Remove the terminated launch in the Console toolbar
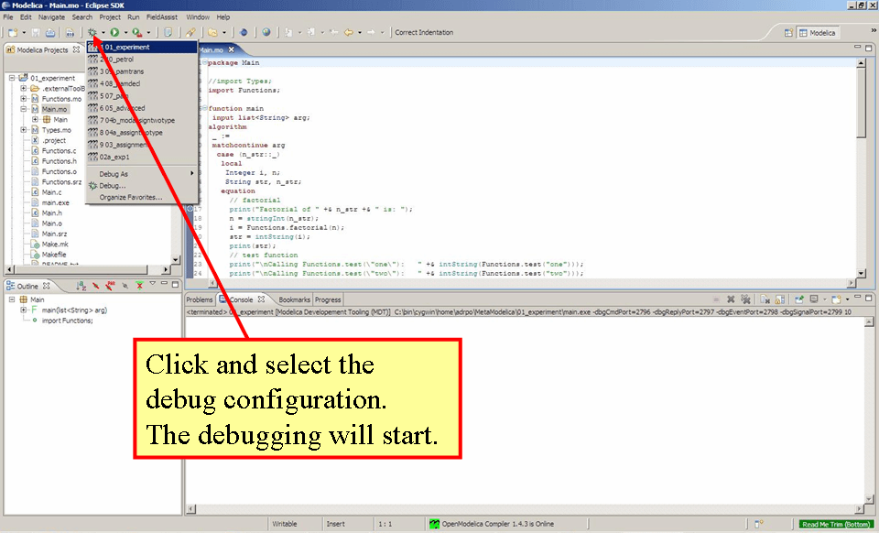This screenshot has height=533, width=879. pos(731,299)
